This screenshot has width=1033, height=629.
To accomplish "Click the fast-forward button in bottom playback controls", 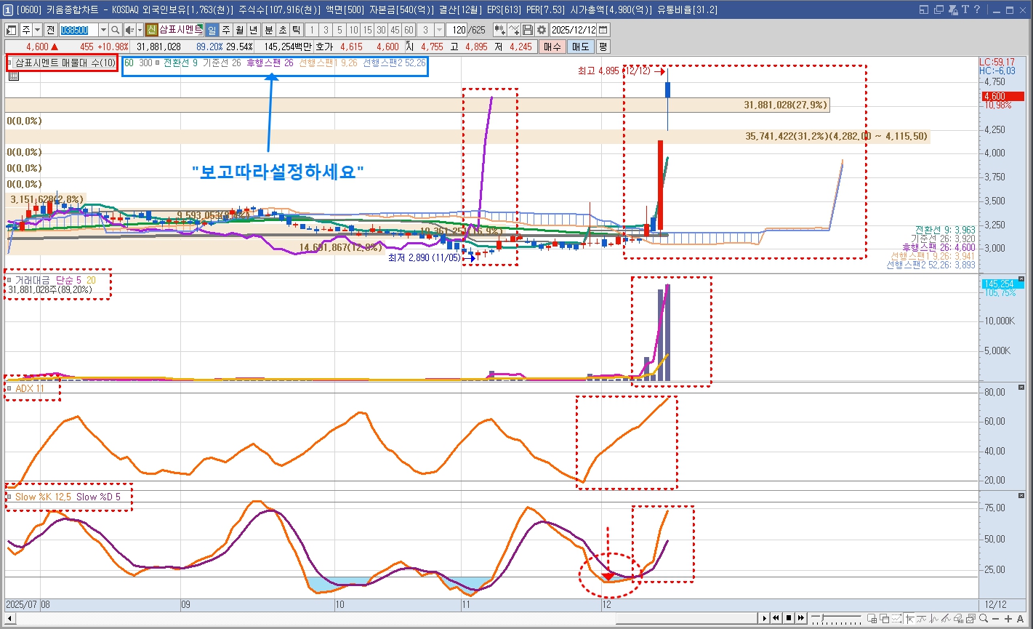I will coord(801,618).
